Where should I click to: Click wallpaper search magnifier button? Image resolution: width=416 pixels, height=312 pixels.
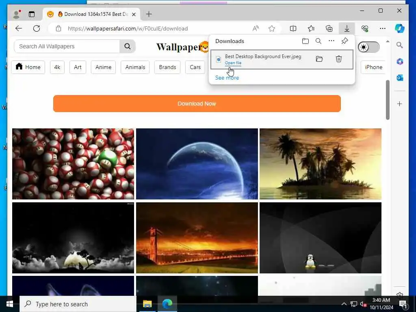[x=128, y=46]
